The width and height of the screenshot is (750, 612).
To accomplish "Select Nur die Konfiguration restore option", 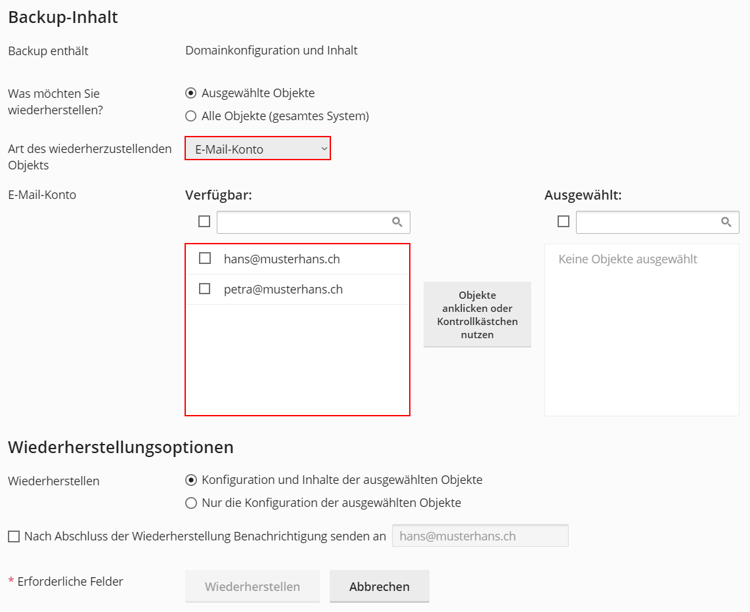I will (191, 503).
